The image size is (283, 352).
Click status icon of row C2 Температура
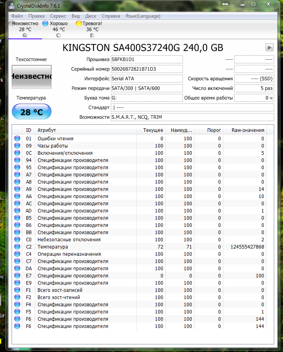click(x=17, y=247)
